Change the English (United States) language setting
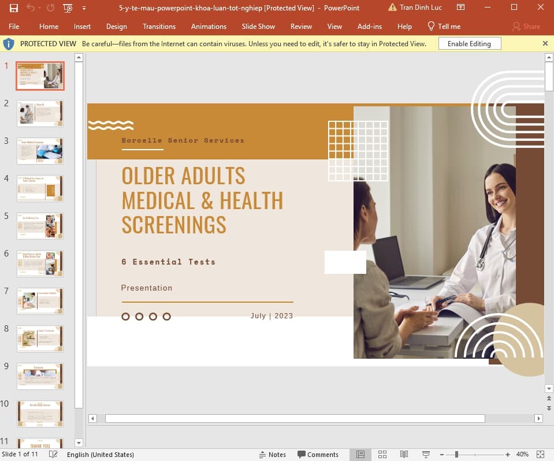The image size is (554, 461). (101, 454)
